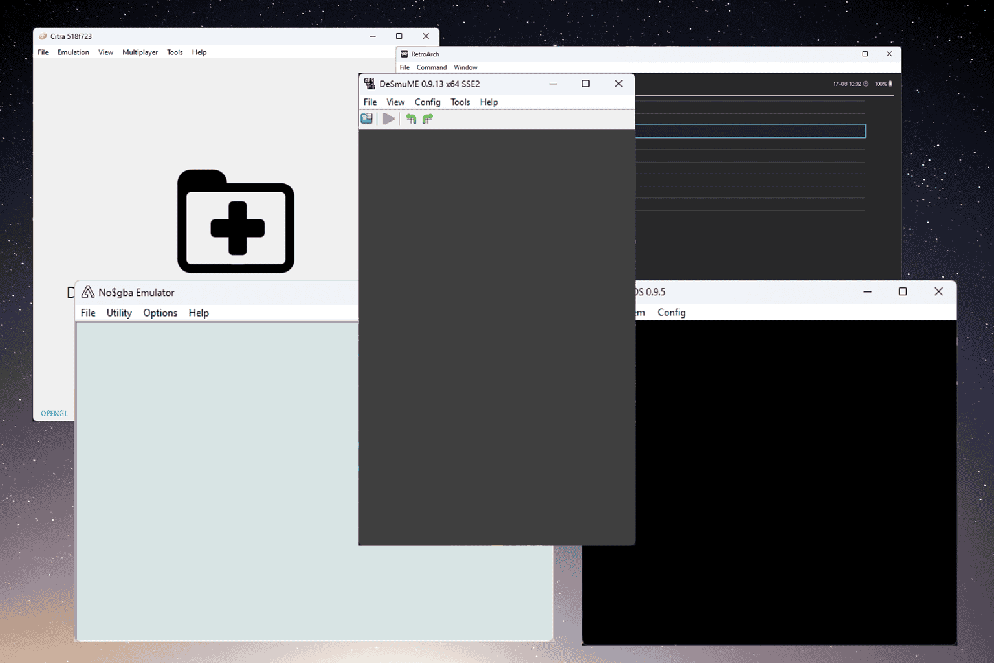This screenshot has width=994, height=663.
Task: Minimize the RetroArch window
Action: tap(841, 54)
